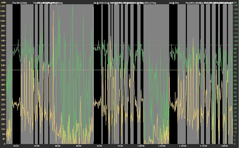
Task: Select the 'Find #4 (925m)' interval label
Action: click(19, 3)
